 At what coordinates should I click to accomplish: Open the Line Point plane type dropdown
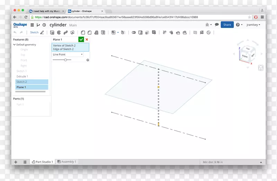[68, 54]
